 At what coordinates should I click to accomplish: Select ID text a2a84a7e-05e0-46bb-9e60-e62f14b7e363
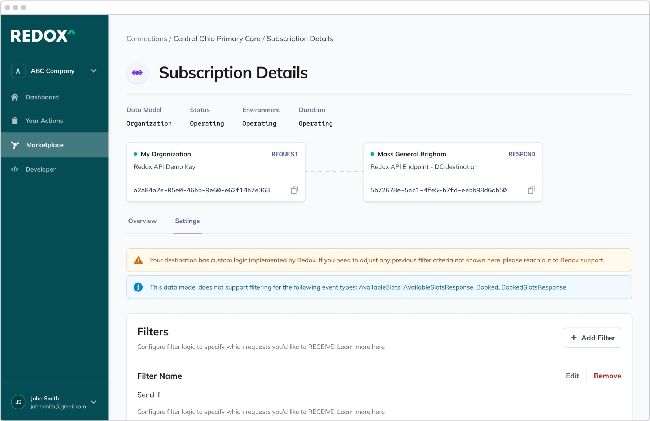pyautogui.click(x=202, y=190)
